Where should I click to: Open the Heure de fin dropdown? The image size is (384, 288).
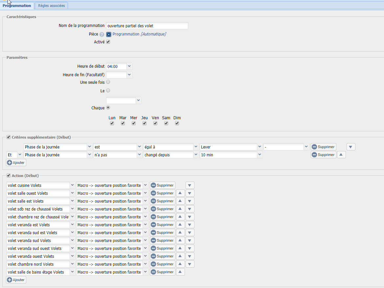[x=129, y=75]
